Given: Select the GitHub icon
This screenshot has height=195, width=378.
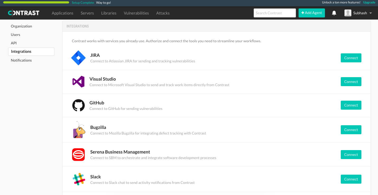Looking at the screenshot, I should point(78,105).
